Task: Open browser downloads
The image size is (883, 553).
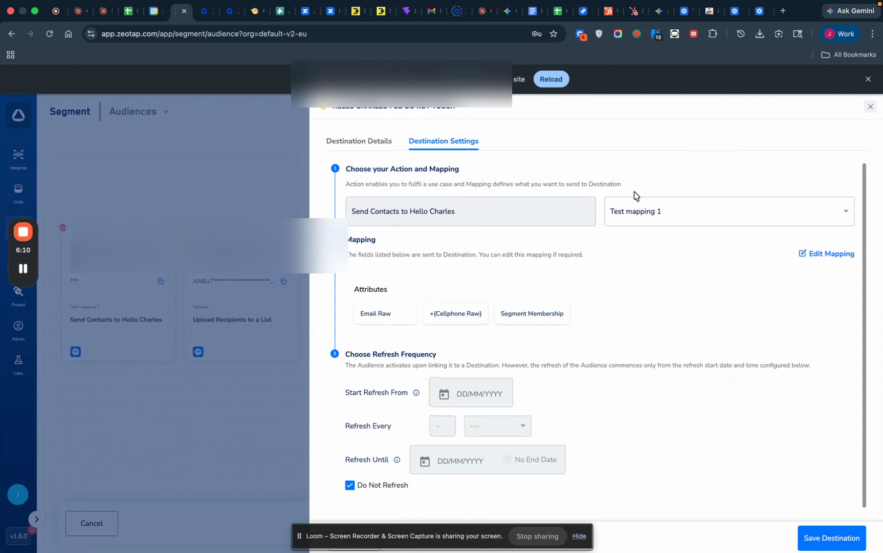Action: (760, 34)
